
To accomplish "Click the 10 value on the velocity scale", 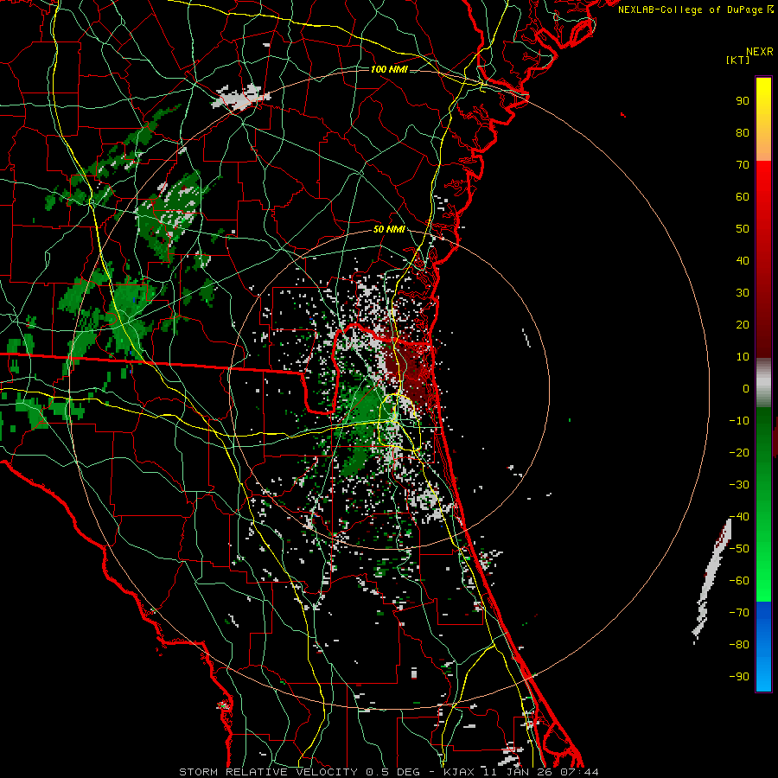I will (743, 357).
